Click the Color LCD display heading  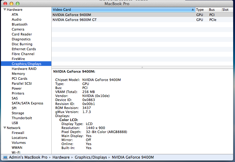coord(69,120)
